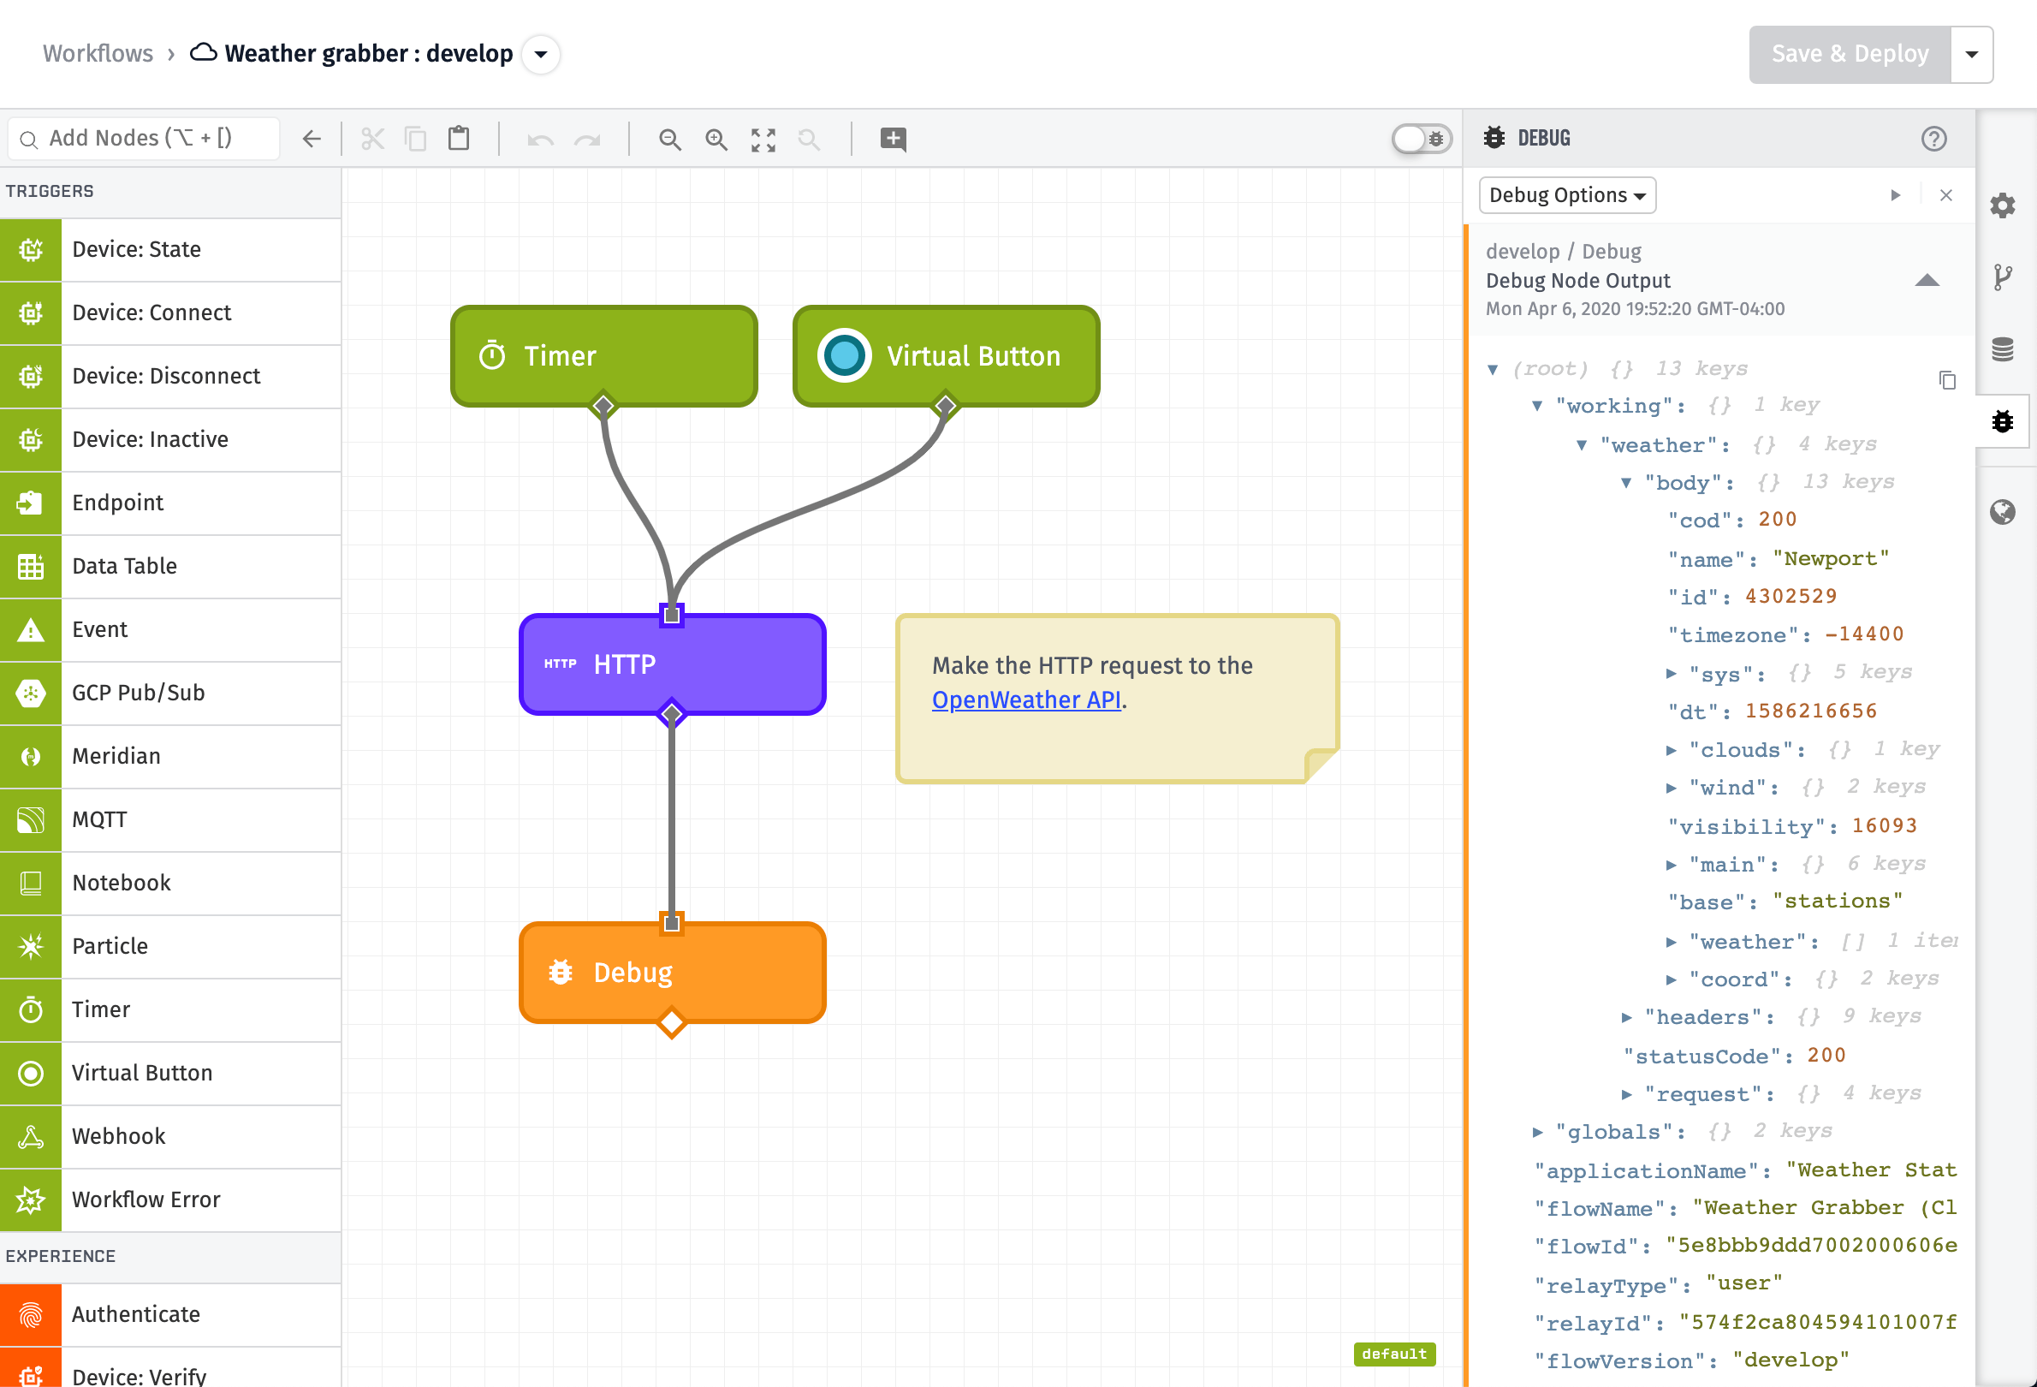Clear debug messages with the X button

[1945, 195]
